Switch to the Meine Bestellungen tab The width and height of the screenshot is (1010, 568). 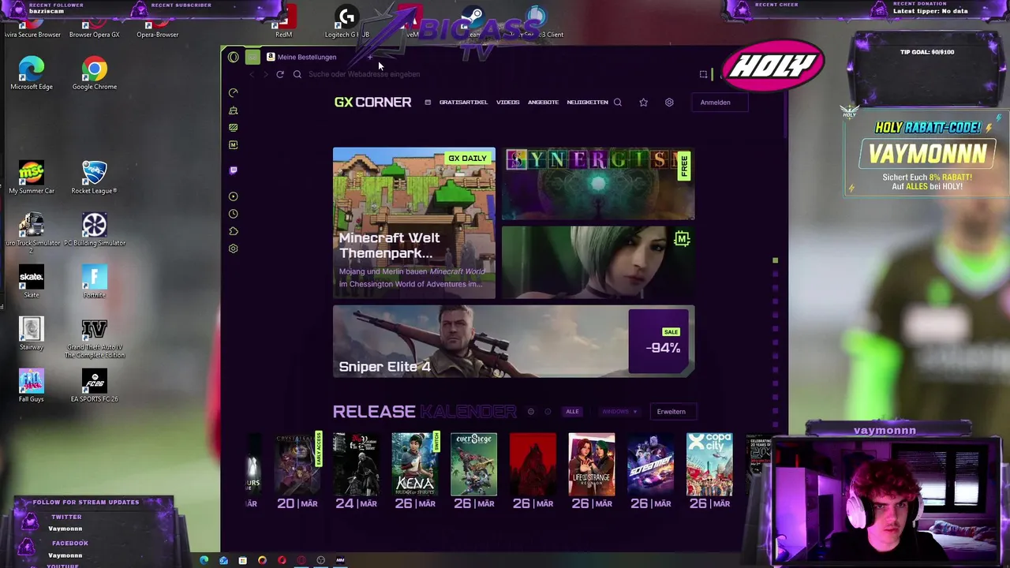click(x=308, y=57)
